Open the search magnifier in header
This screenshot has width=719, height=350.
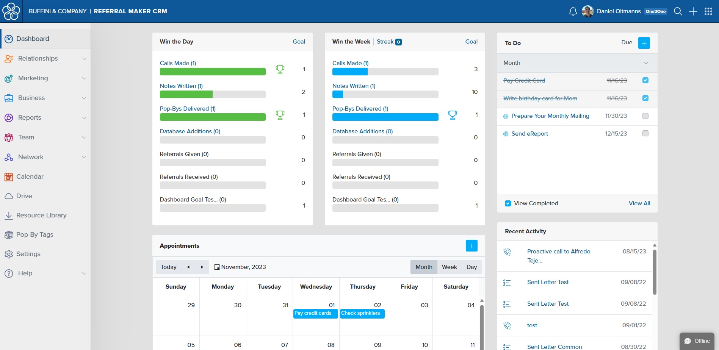point(678,11)
